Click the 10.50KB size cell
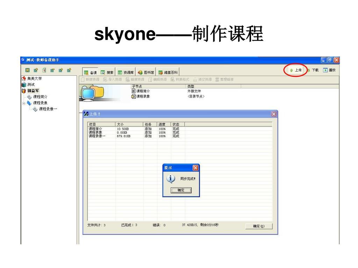 (x=123, y=129)
